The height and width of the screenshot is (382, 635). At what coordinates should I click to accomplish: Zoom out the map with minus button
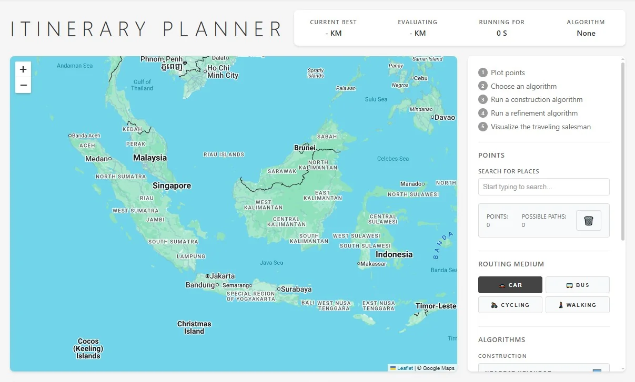click(23, 85)
